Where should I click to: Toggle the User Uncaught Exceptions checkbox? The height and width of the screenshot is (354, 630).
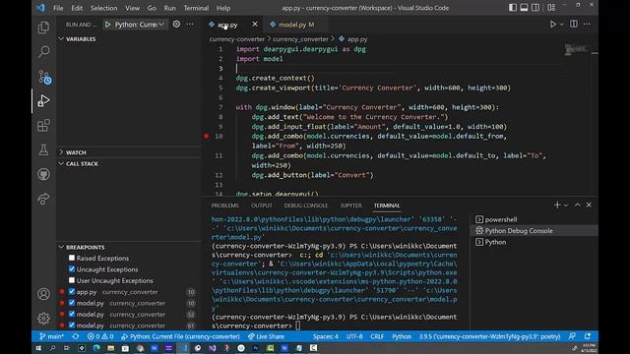(x=72, y=280)
